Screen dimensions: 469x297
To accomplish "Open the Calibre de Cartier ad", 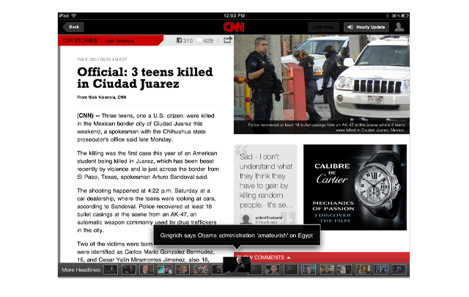I will pyautogui.click(x=355, y=187).
